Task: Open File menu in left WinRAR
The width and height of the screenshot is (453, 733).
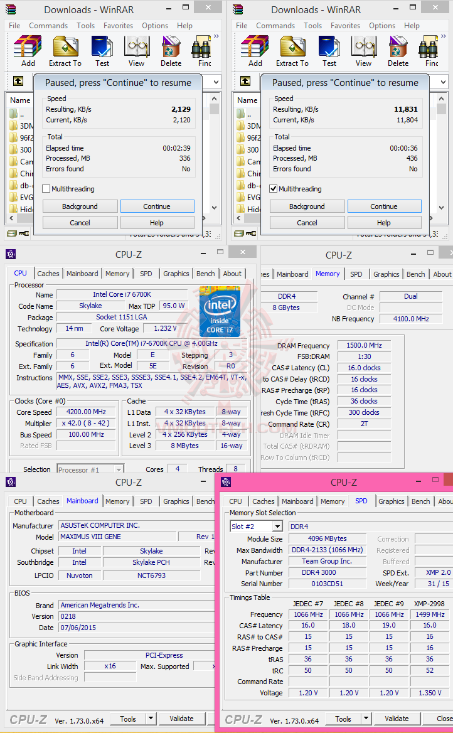Action: 14,26
